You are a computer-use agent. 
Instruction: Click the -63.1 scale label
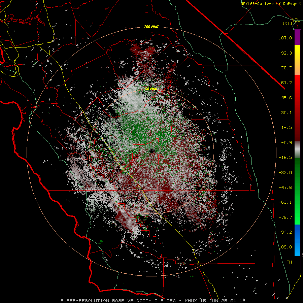pos(285,202)
